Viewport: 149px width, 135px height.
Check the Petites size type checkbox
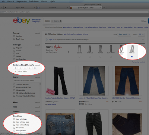coord(14,56)
